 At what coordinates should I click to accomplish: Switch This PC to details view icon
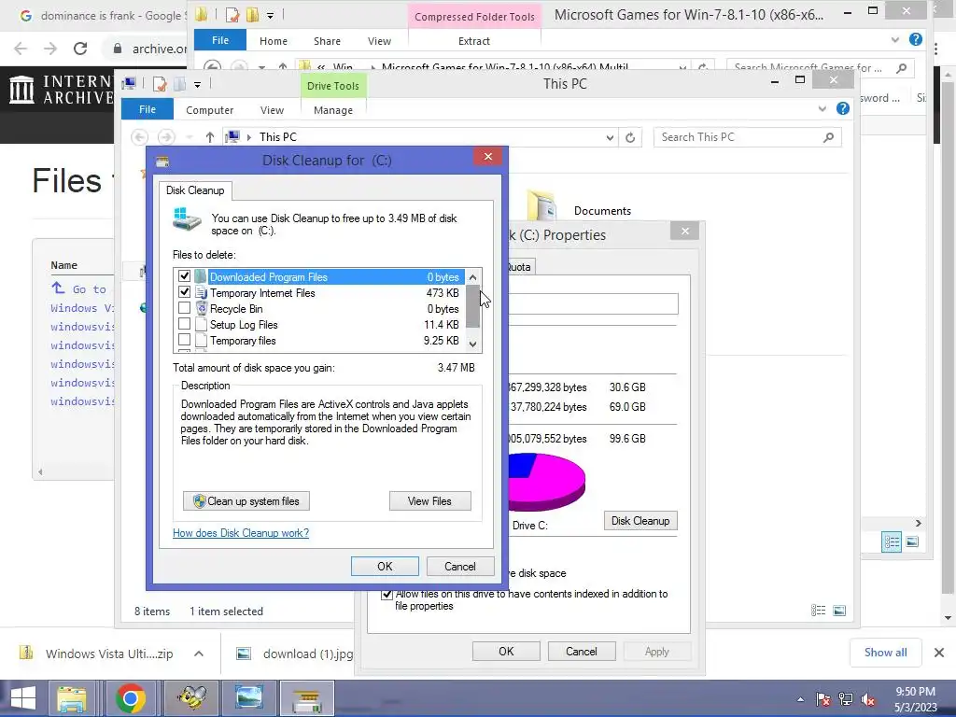pos(818,611)
